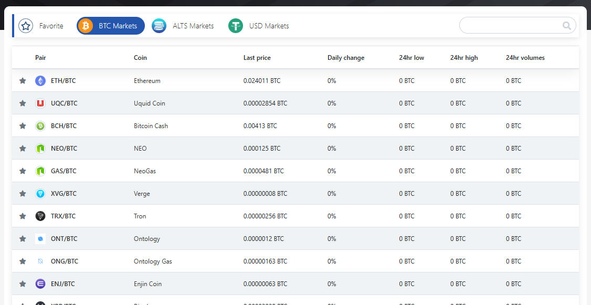Sort by the Pair column header
This screenshot has width=591, height=305.
(x=41, y=58)
